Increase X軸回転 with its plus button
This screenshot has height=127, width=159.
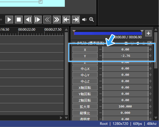(150, 87)
